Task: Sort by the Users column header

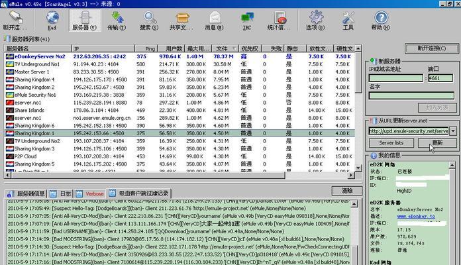Action: click(x=171, y=48)
